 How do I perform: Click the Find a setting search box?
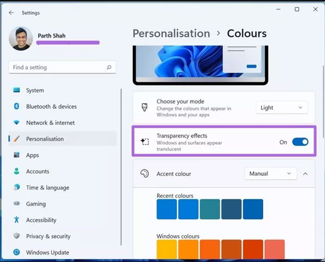point(58,67)
